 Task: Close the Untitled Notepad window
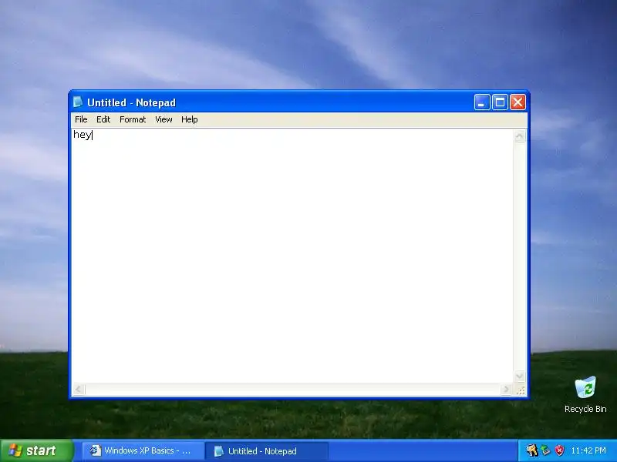(518, 102)
